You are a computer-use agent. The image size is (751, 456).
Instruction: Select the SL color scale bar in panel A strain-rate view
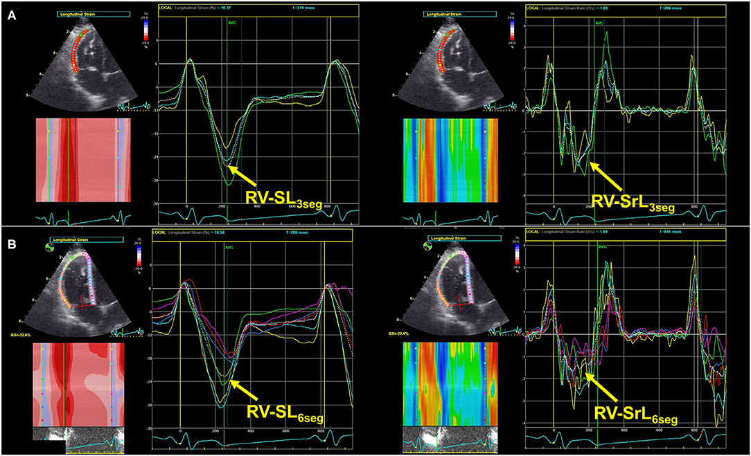pyautogui.click(x=513, y=30)
